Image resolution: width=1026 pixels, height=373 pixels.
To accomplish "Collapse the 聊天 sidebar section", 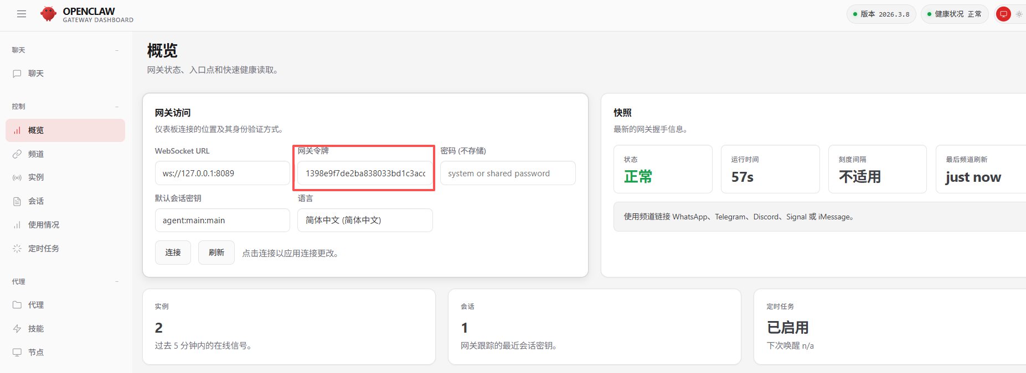I will coord(117,50).
